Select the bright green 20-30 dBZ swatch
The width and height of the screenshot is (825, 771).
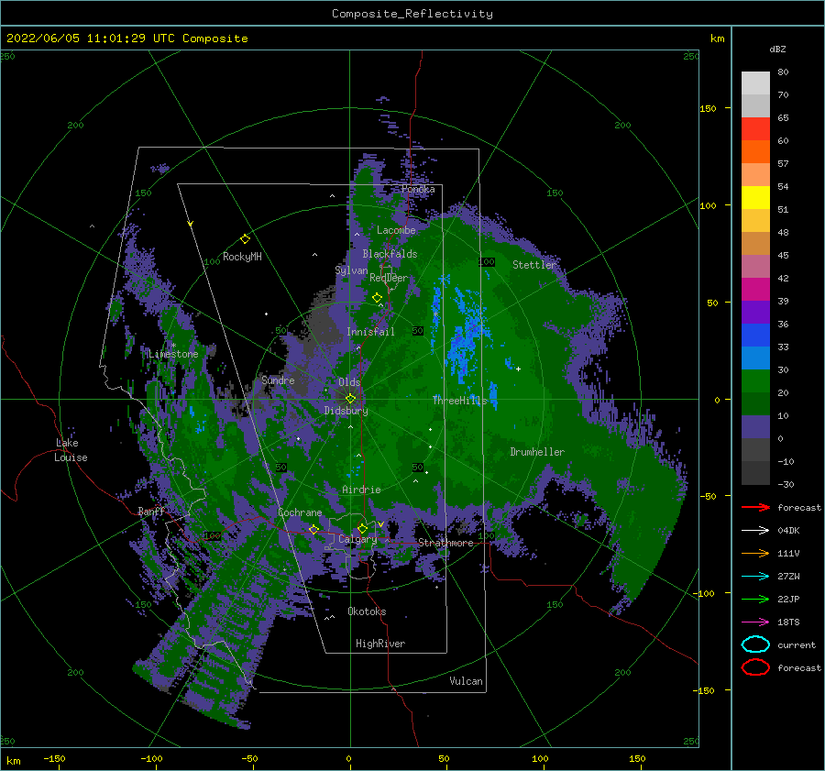coord(755,381)
